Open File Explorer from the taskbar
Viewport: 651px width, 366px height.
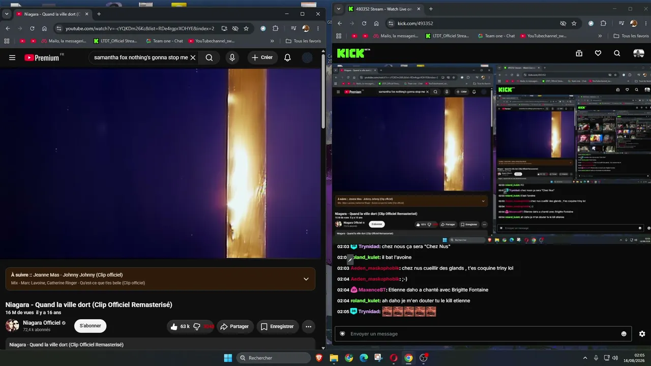[334, 358]
